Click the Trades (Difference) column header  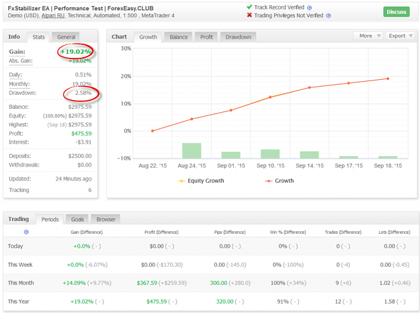tap(343, 232)
